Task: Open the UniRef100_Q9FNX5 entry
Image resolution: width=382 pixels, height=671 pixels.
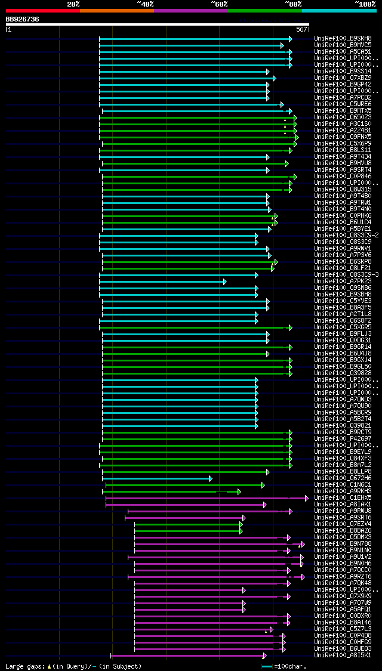Action: click(343, 137)
